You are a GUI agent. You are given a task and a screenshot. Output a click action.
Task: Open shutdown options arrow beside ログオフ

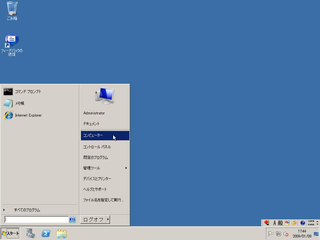coord(108,220)
